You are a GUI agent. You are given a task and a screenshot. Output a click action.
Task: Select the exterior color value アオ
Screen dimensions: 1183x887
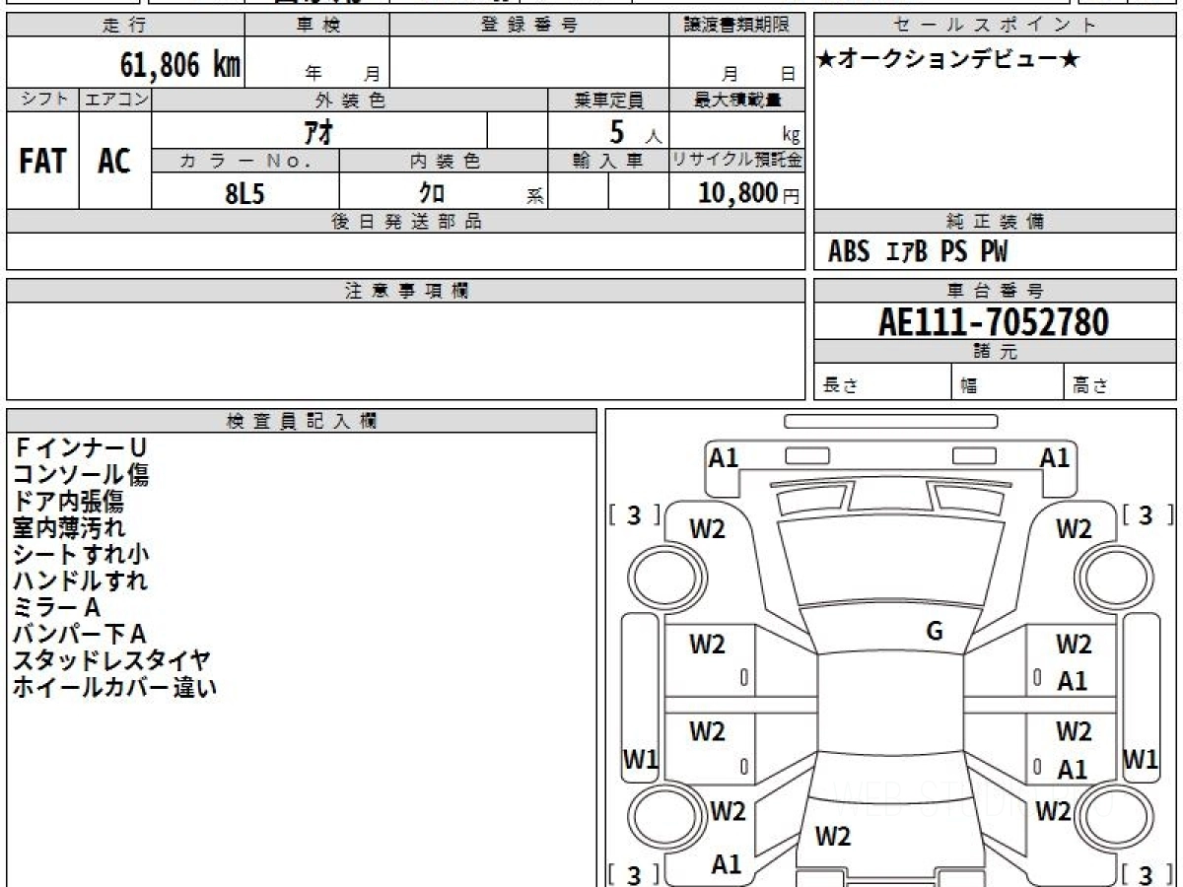pos(320,131)
